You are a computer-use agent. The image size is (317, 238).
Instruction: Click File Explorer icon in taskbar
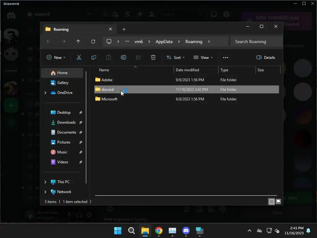pyautogui.click(x=145, y=231)
